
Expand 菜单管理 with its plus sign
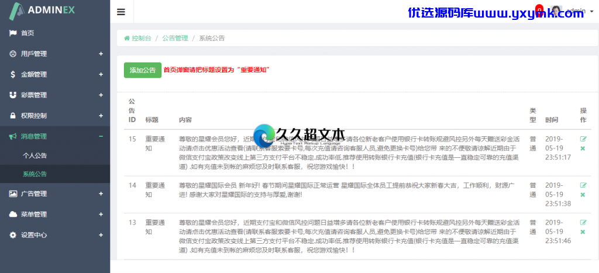[101, 214]
